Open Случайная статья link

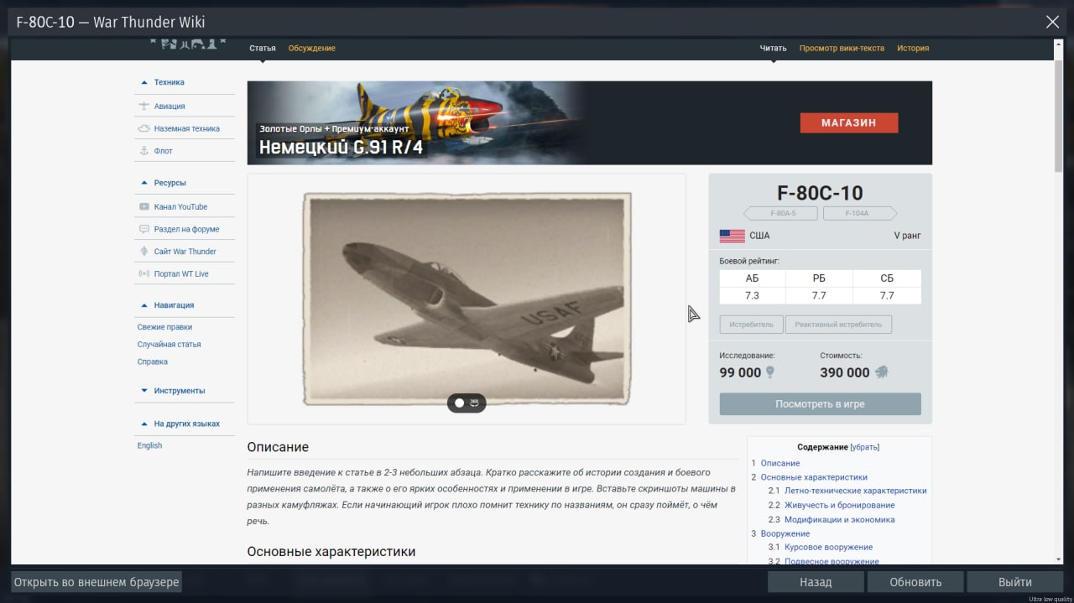pos(169,345)
